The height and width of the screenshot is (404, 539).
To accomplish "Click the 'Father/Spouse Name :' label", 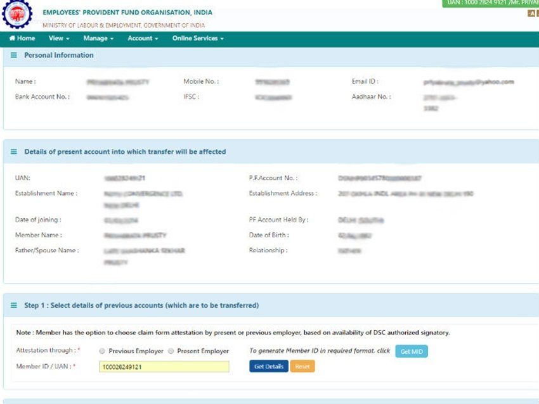I will [x=47, y=250].
